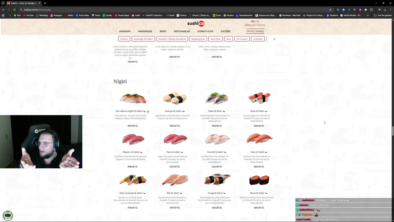
Task: Show more hidden bookmarks chevron
Action: (368, 15)
